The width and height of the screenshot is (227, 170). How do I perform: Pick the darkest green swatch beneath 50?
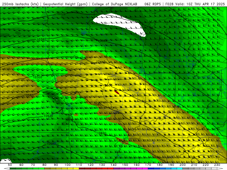point(13,169)
